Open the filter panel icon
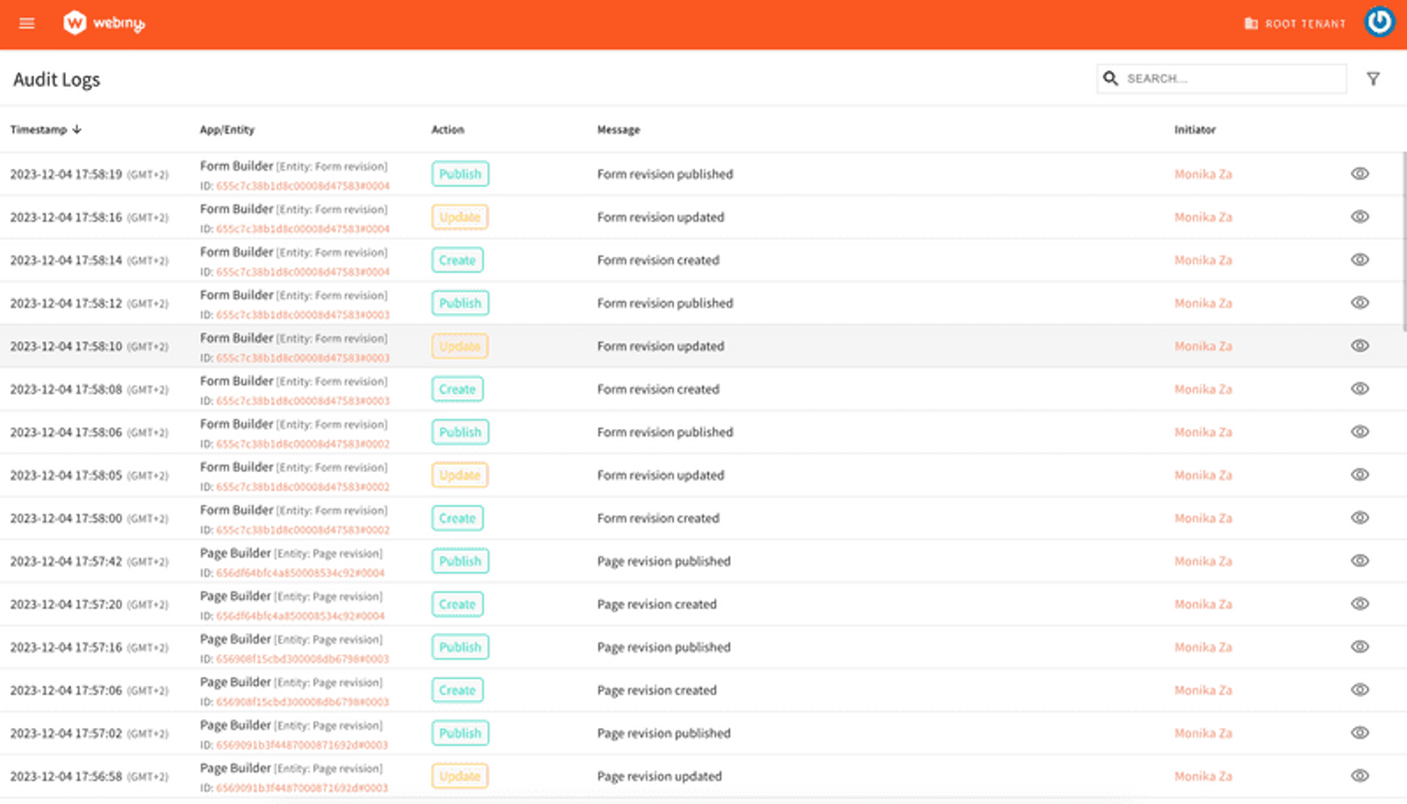1407x804 pixels. click(1375, 79)
